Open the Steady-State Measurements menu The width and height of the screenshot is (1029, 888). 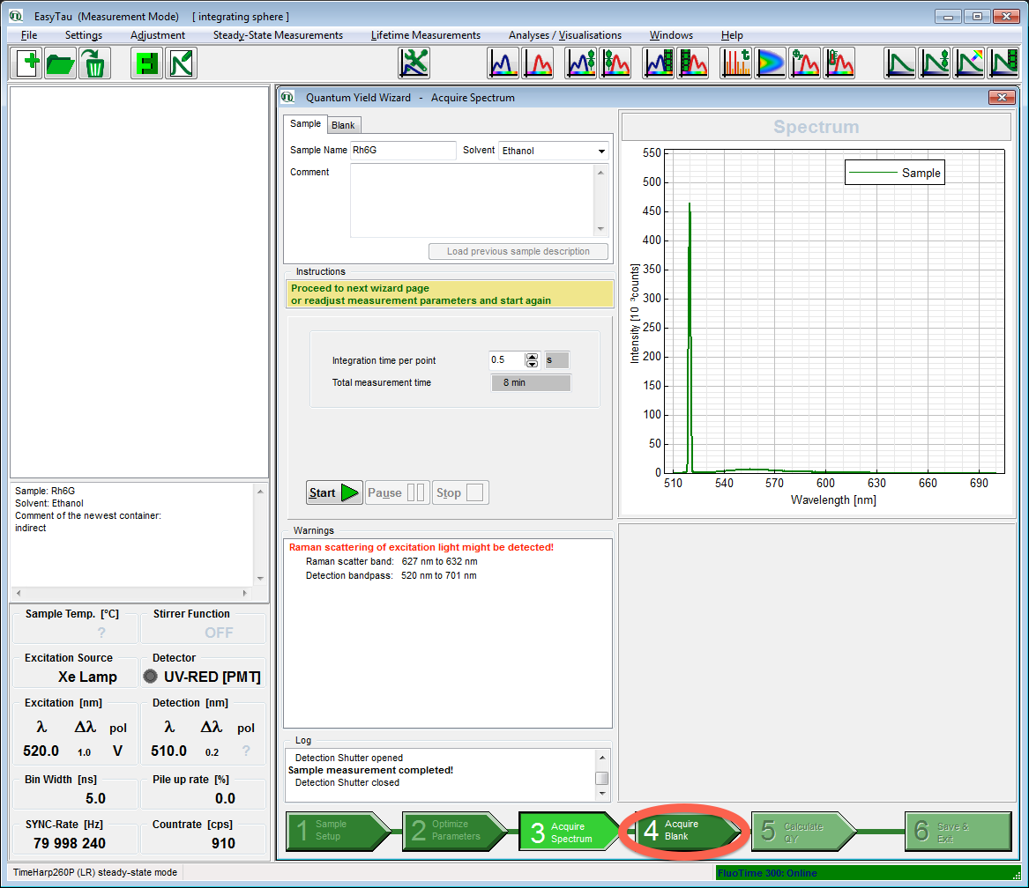point(278,35)
